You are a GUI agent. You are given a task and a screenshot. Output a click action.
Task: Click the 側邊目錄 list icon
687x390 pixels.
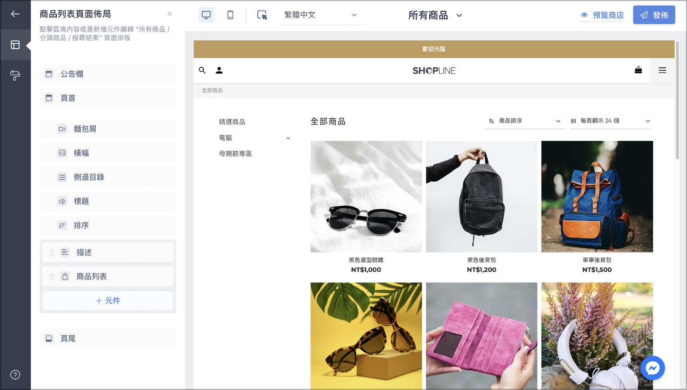pyautogui.click(x=62, y=177)
